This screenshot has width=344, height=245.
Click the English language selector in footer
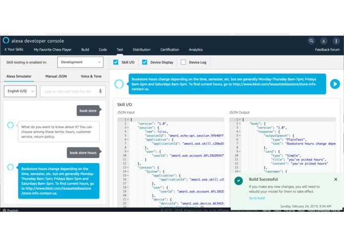click(11, 210)
